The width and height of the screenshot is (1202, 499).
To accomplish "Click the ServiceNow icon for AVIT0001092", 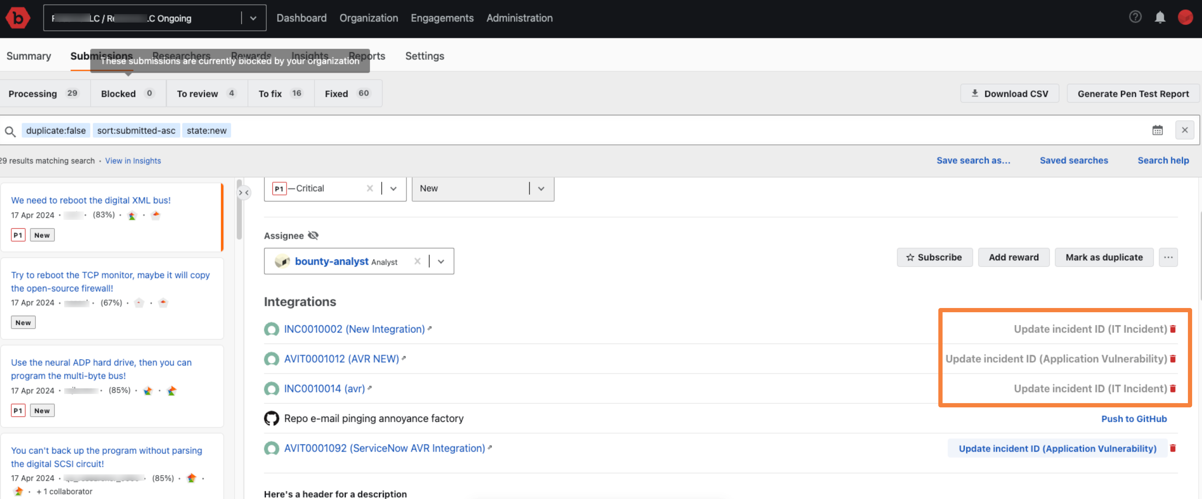I will click(271, 449).
